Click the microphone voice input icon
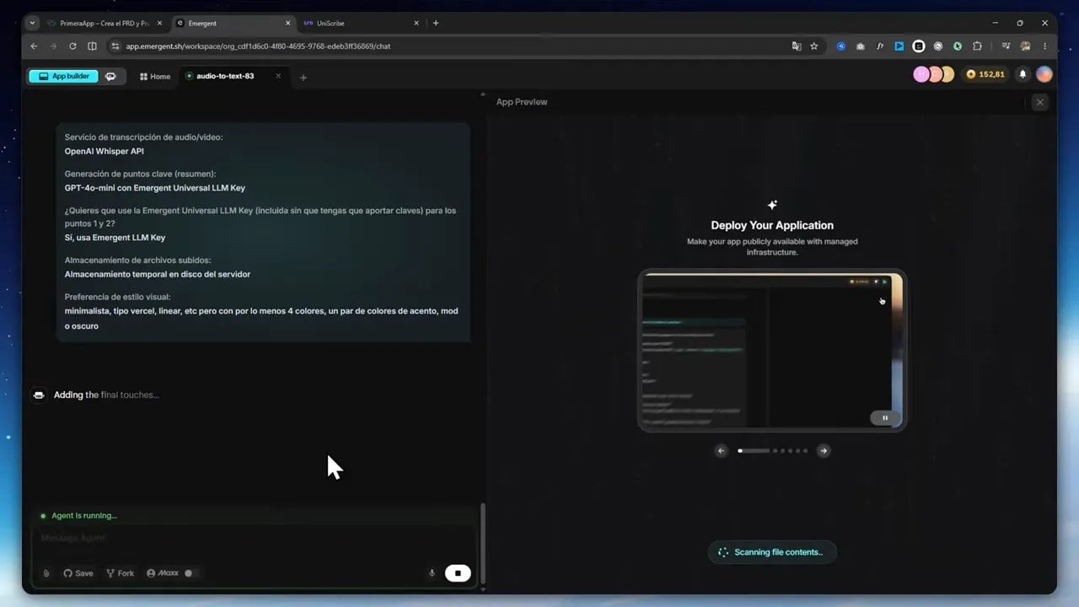The width and height of the screenshot is (1079, 607). [432, 573]
